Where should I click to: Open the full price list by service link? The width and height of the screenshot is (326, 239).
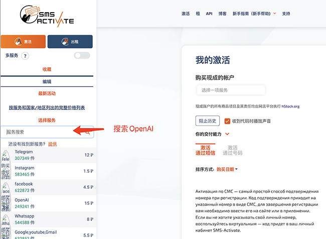tap(47, 107)
